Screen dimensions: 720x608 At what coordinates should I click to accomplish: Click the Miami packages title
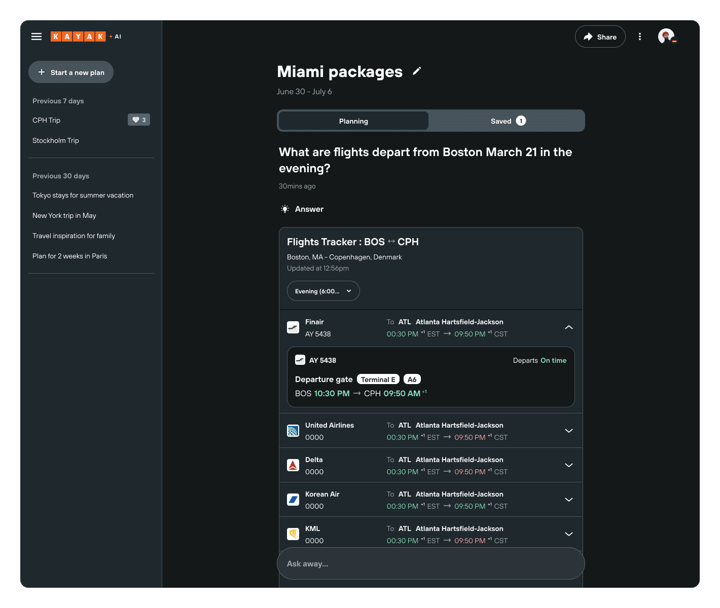[340, 71]
